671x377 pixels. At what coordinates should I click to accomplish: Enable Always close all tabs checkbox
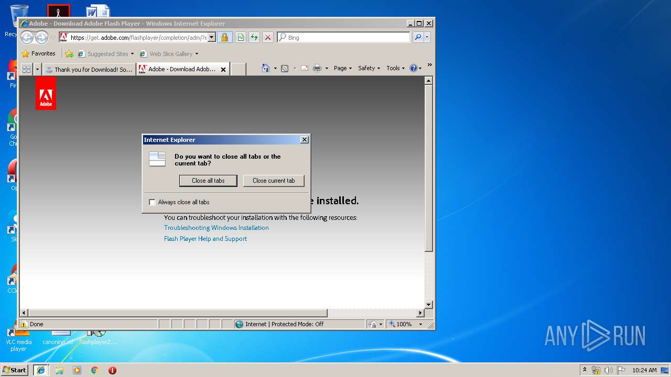153,202
